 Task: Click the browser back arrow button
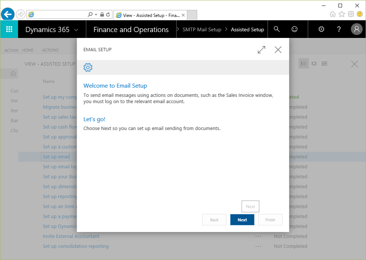[x=8, y=14]
